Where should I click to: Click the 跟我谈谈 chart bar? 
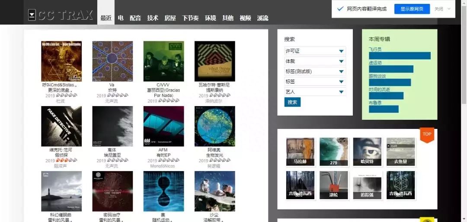tap(390, 82)
